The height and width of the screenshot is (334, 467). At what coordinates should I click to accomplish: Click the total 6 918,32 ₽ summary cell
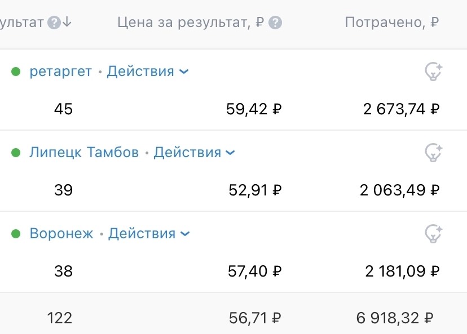click(395, 318)
